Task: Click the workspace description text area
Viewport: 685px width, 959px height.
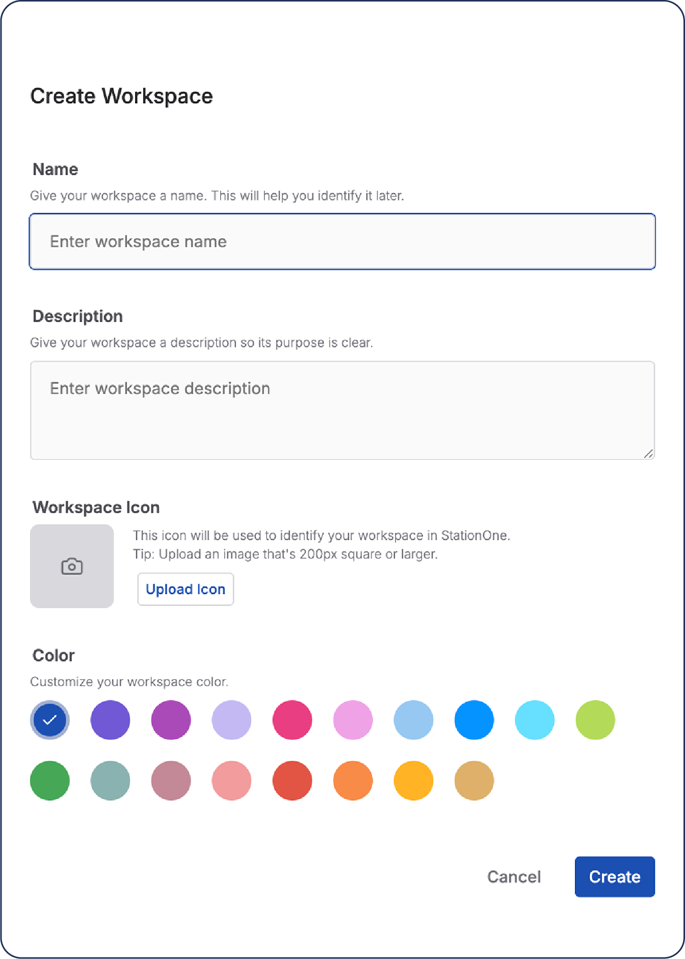Action: [342, 410]
